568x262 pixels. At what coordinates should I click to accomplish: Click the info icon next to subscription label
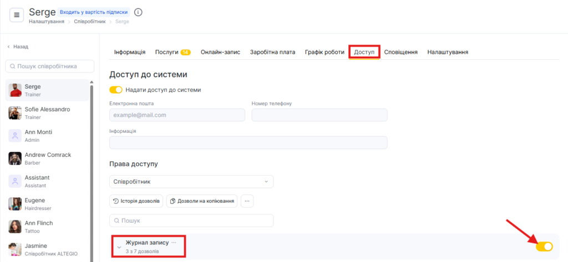tap(138, 12)
